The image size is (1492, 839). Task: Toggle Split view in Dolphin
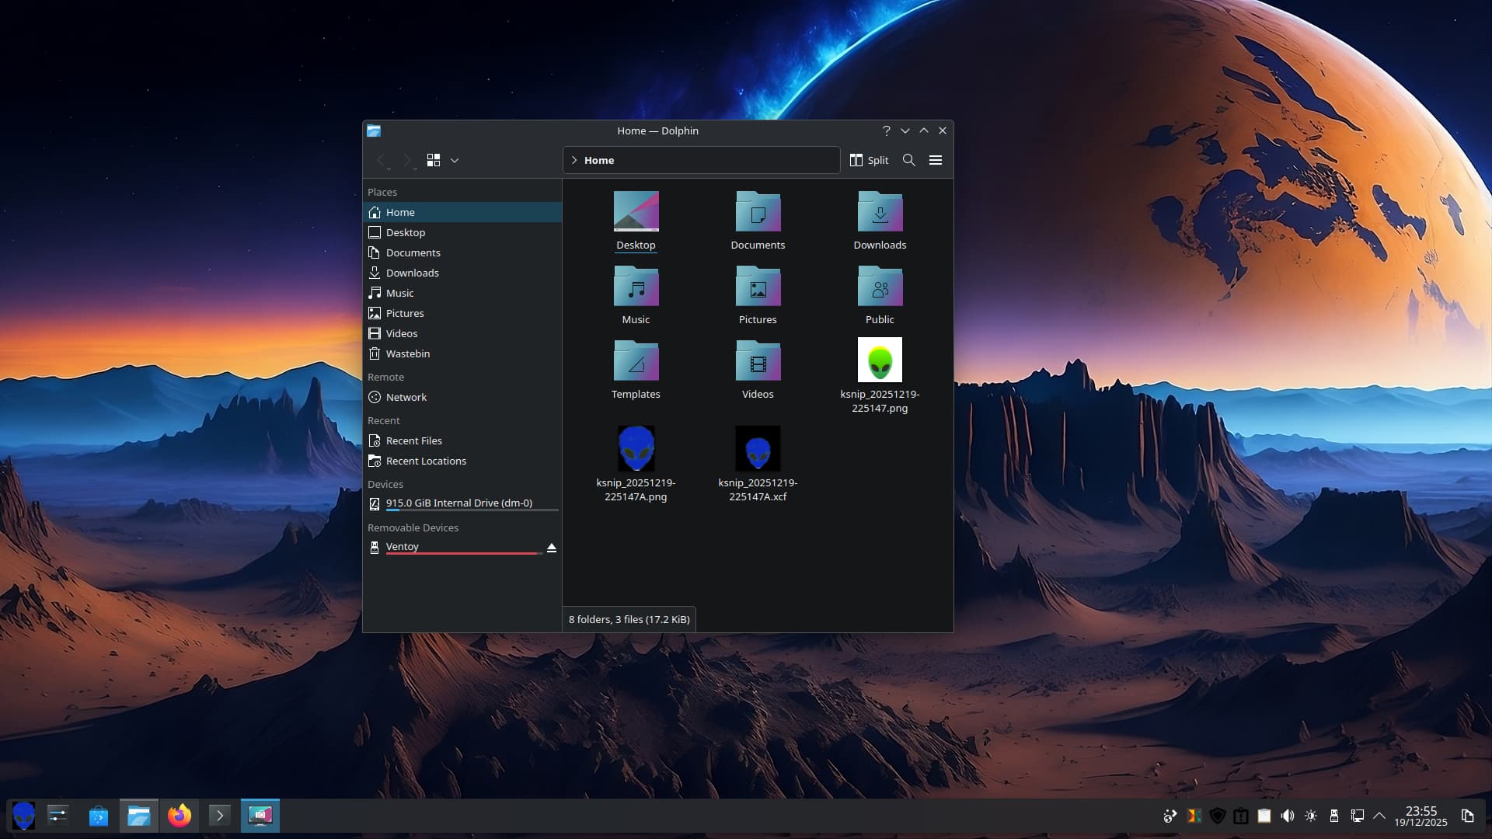point(869,160)
